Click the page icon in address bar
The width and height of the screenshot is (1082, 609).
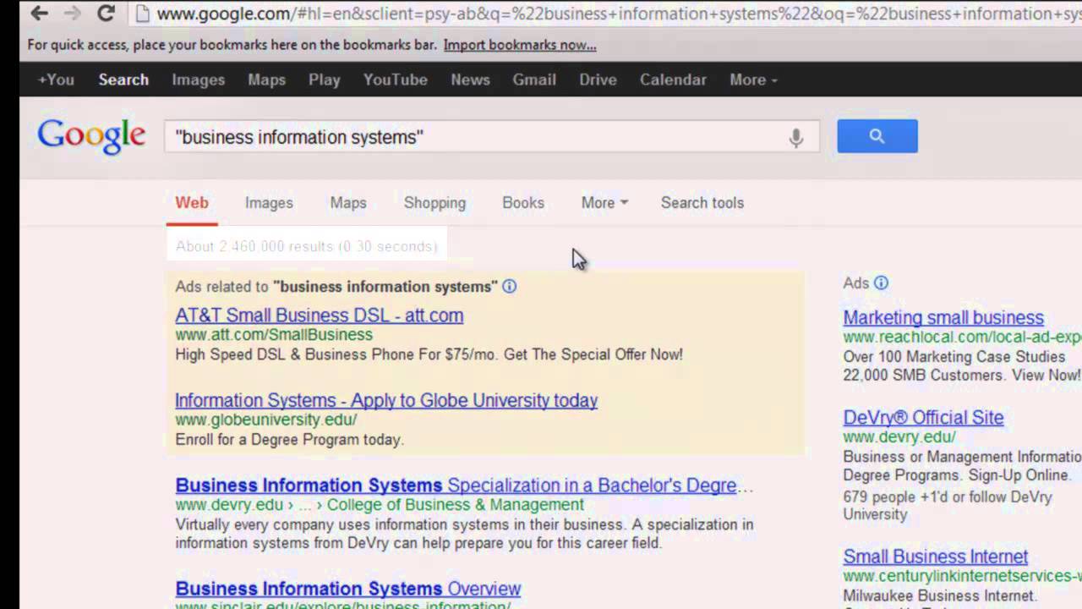(x=142, y=14)
